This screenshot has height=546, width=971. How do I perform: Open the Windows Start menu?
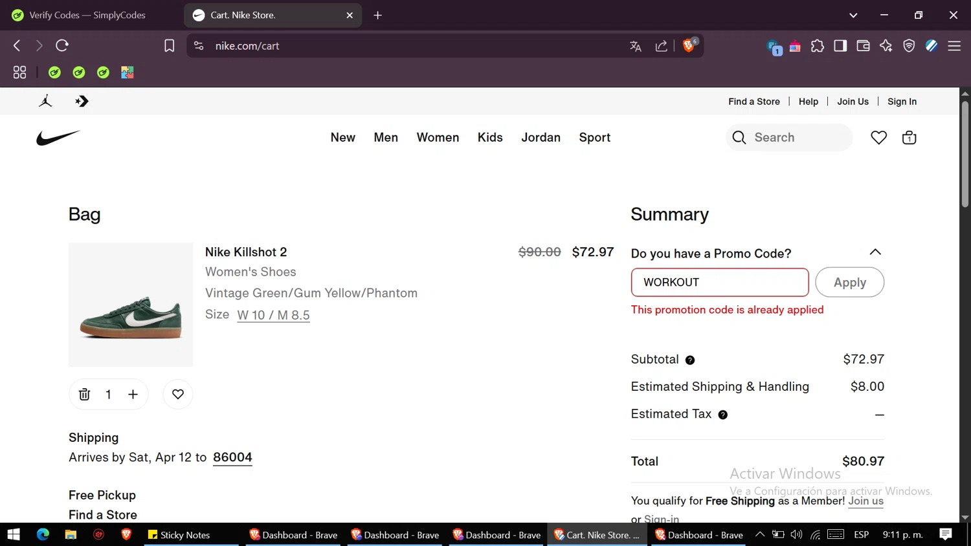click(14, 534)
